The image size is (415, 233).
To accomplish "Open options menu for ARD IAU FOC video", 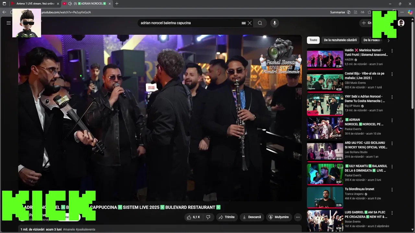I will [392, 143].
